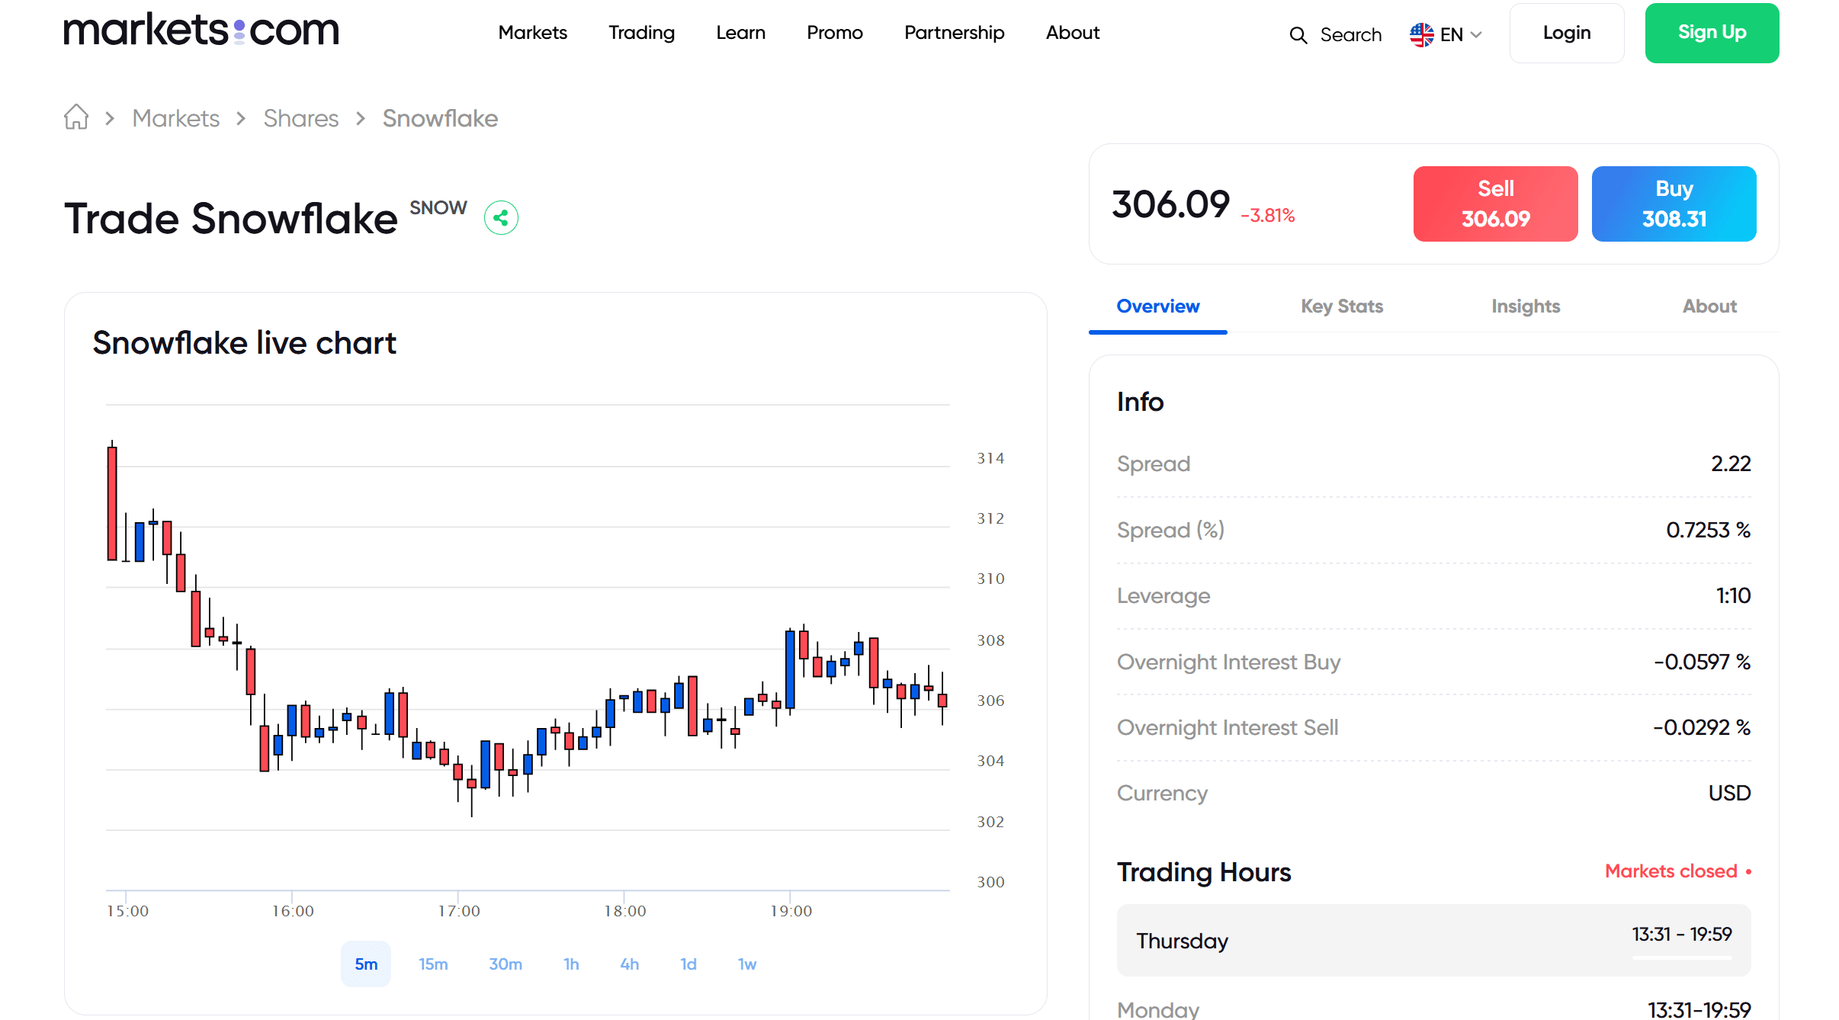
Task: Open the About menu in the top navigation
Action: (x=1073, y=33)
